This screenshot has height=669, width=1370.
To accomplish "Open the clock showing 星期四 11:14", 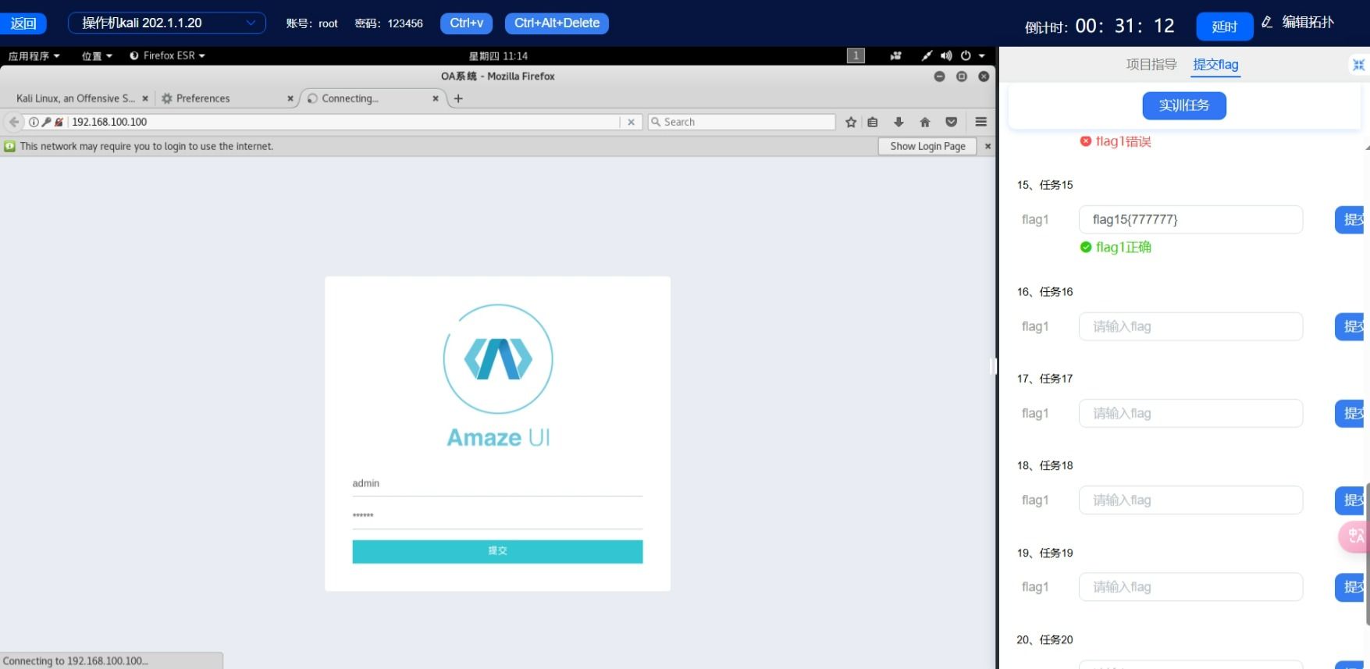I will (x=498, y=55).
